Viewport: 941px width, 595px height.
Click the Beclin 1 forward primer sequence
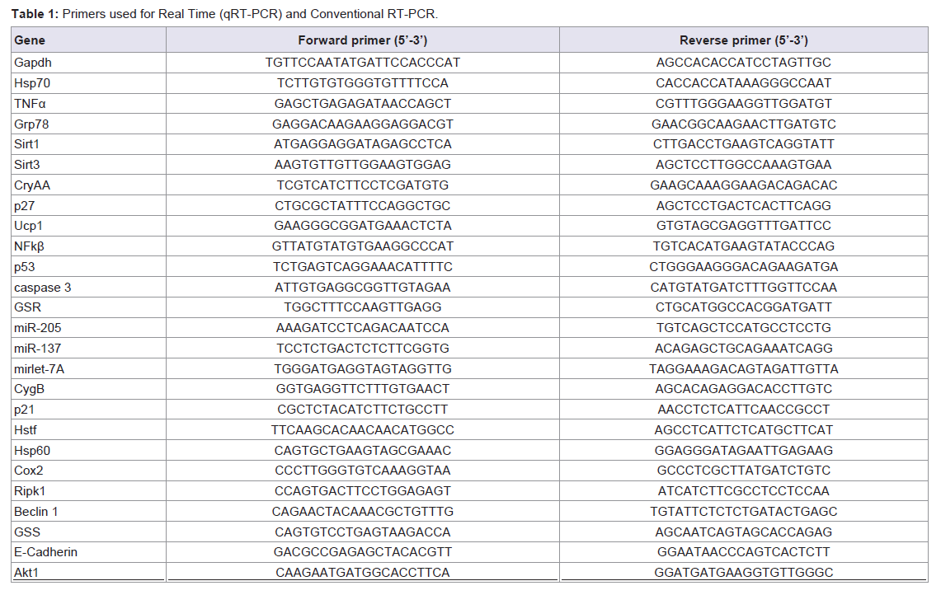(362, 512)
